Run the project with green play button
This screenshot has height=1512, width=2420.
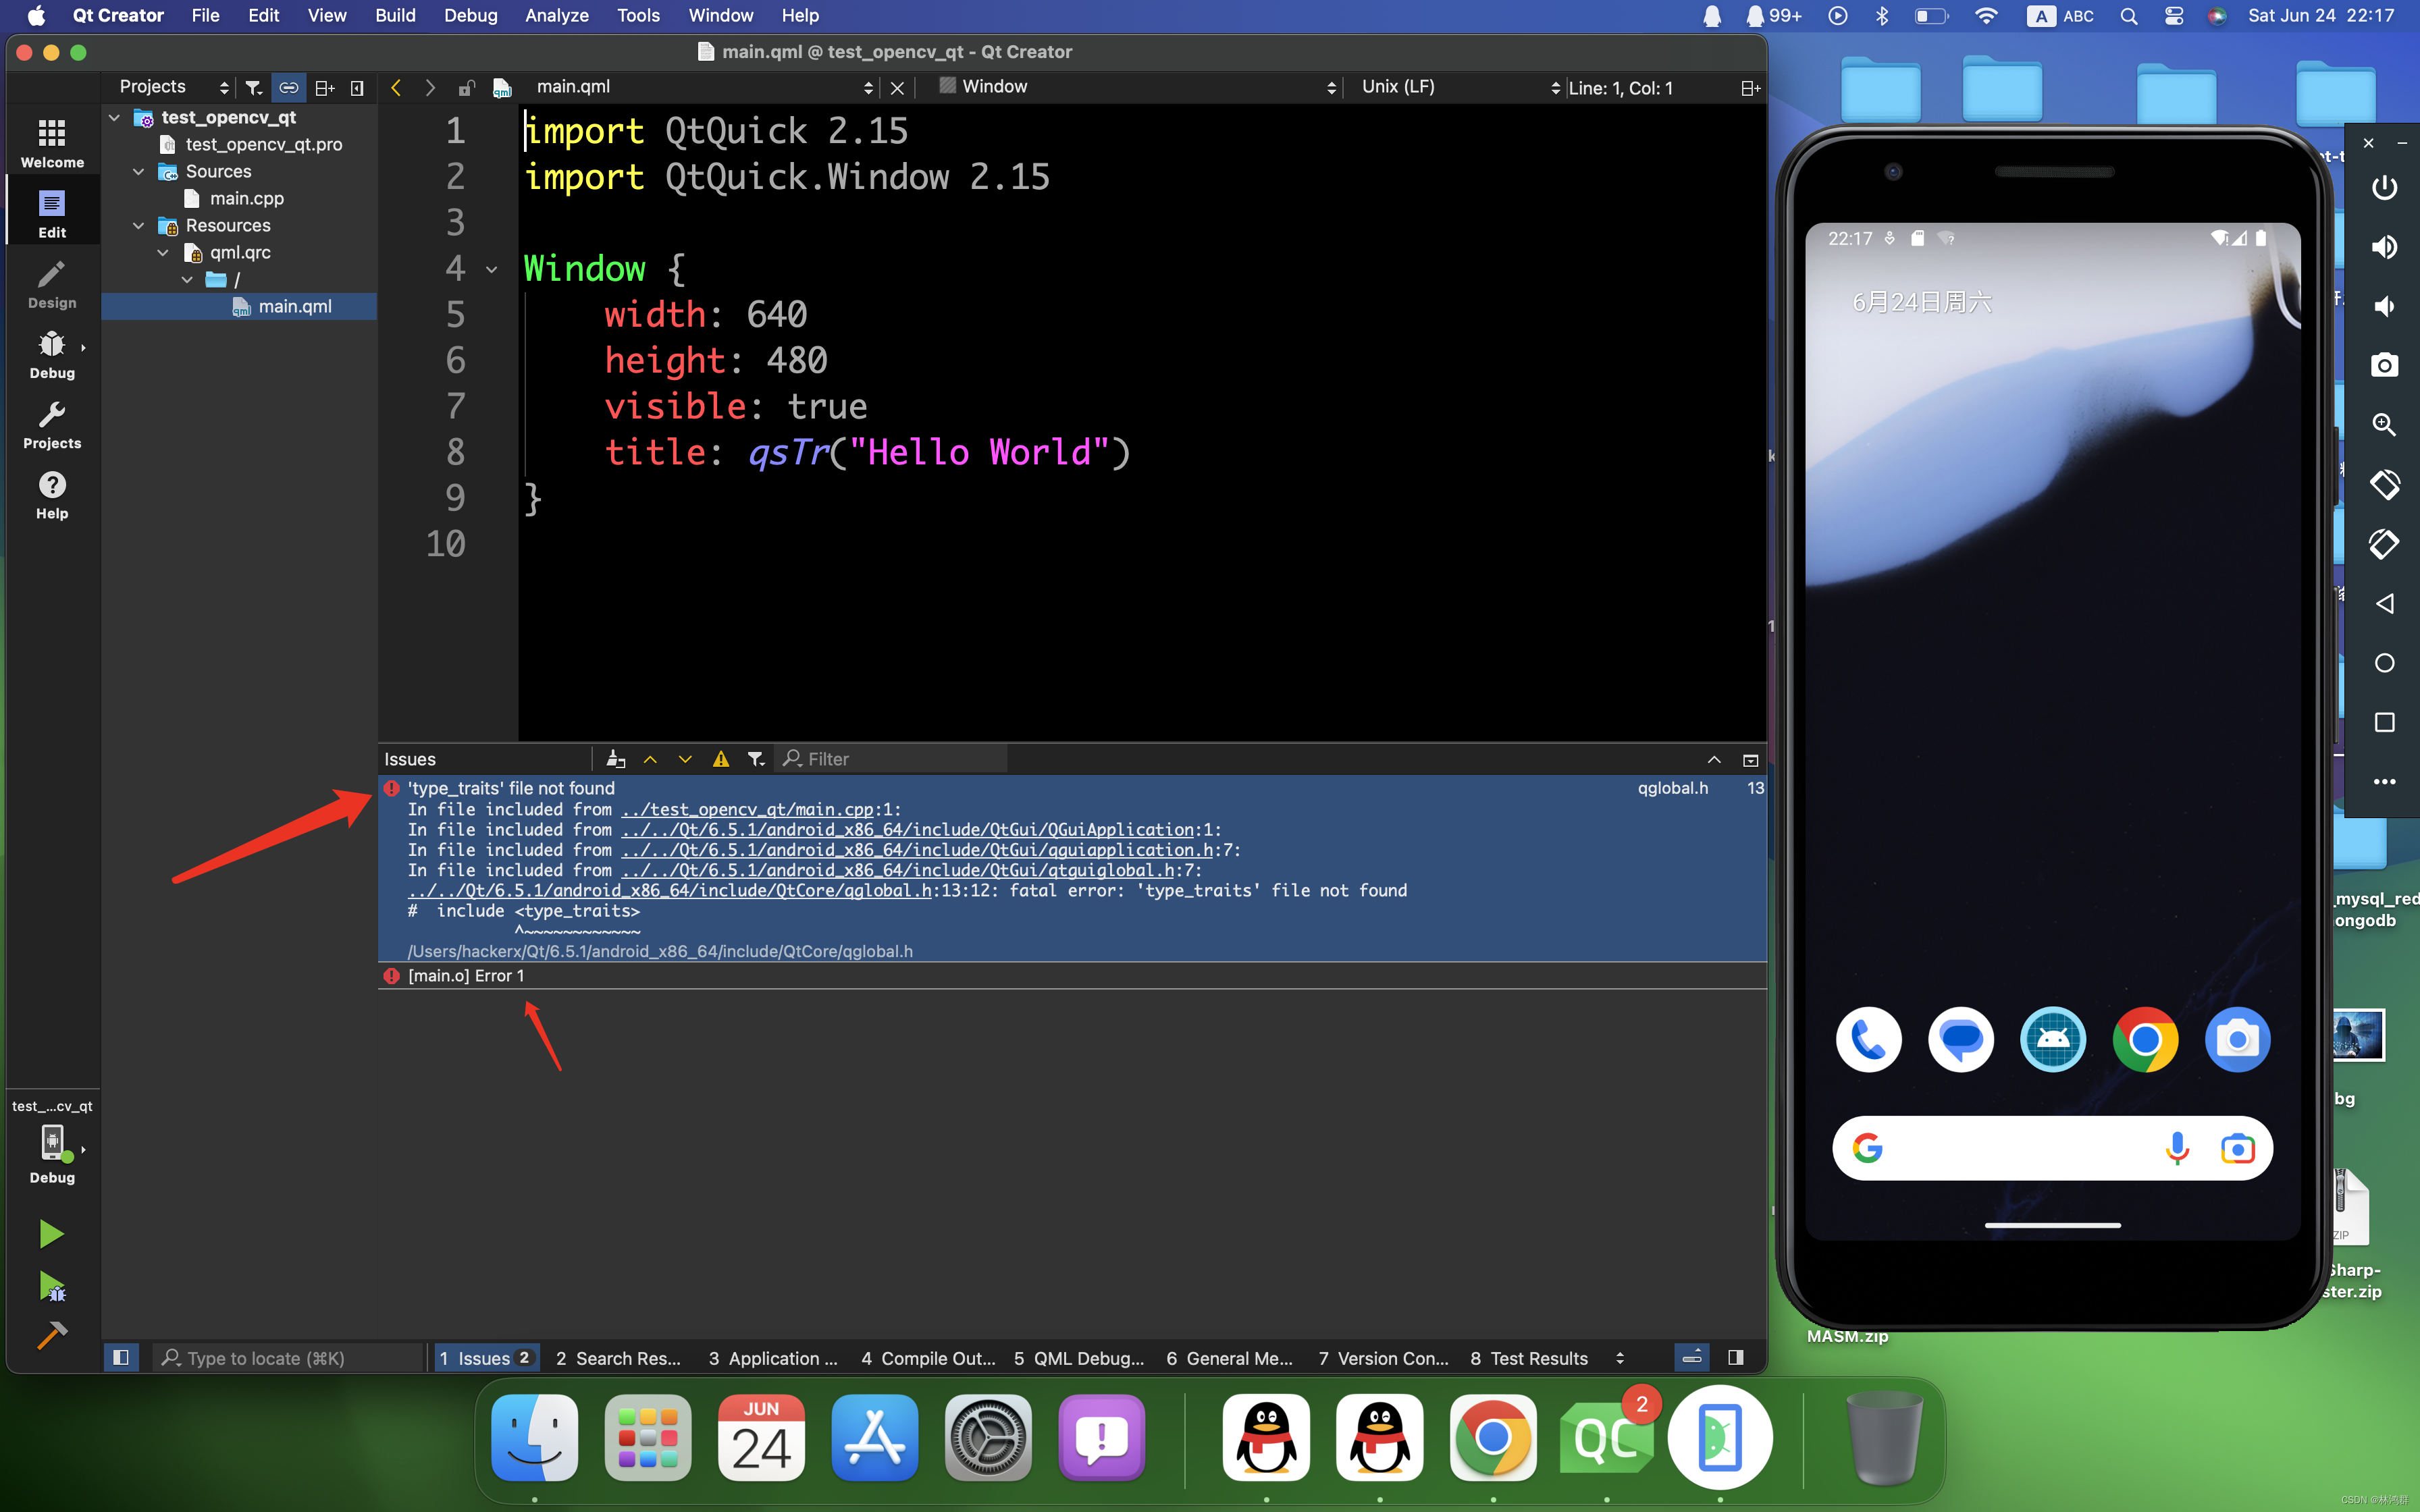(x=51, y=1234)
